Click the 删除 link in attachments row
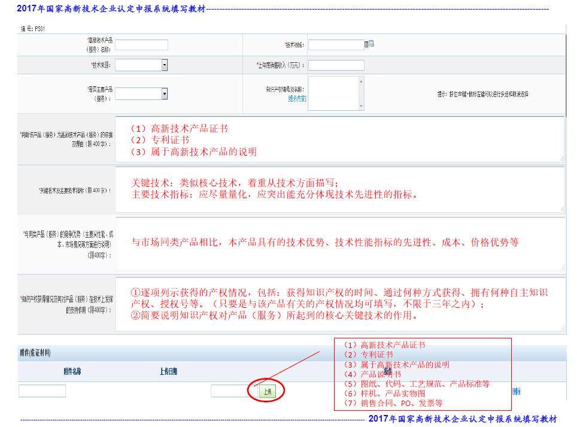This screenshot has width=577, height=427. point(516,392)
